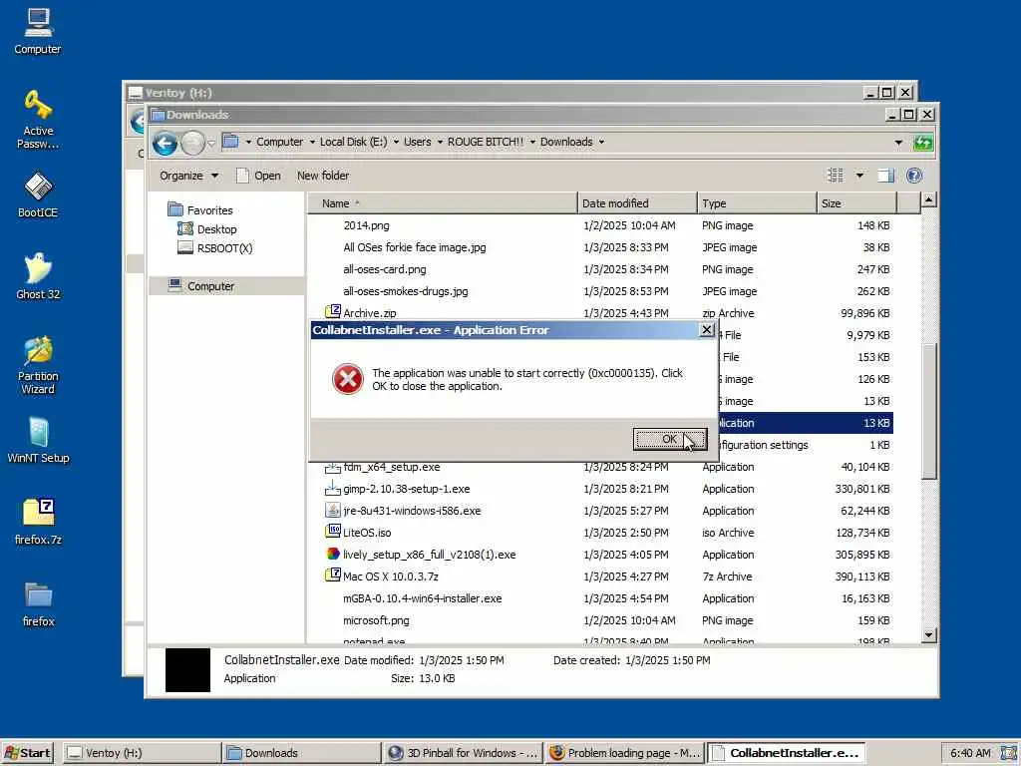This screenshot has width=1021, height=766.
Task: Toggle the preview pane icon
Action: click(885, 176)
